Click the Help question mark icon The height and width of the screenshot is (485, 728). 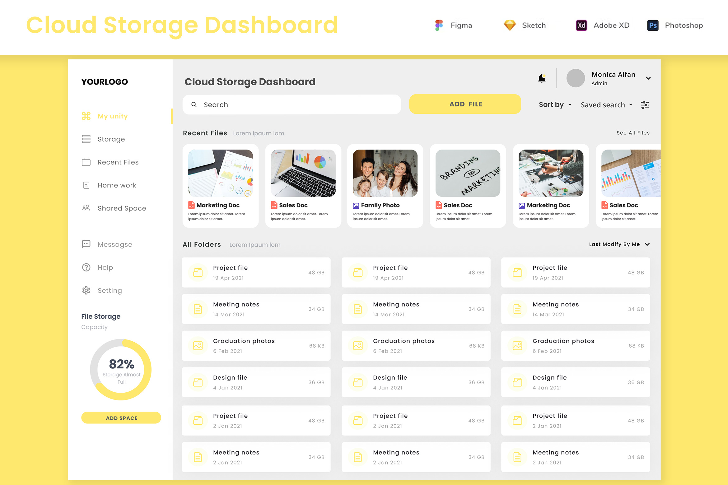[x=86, y=267]
